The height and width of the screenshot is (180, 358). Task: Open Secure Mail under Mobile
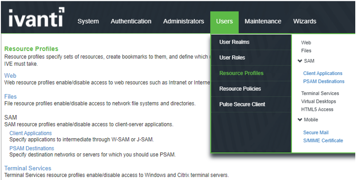[316, 132]
